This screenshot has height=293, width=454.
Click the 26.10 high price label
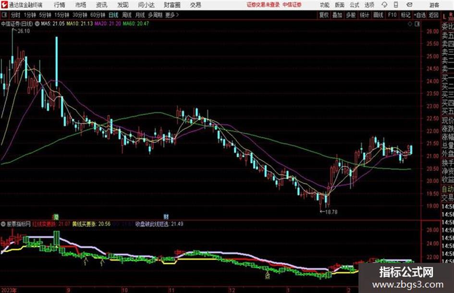point(24,31)
